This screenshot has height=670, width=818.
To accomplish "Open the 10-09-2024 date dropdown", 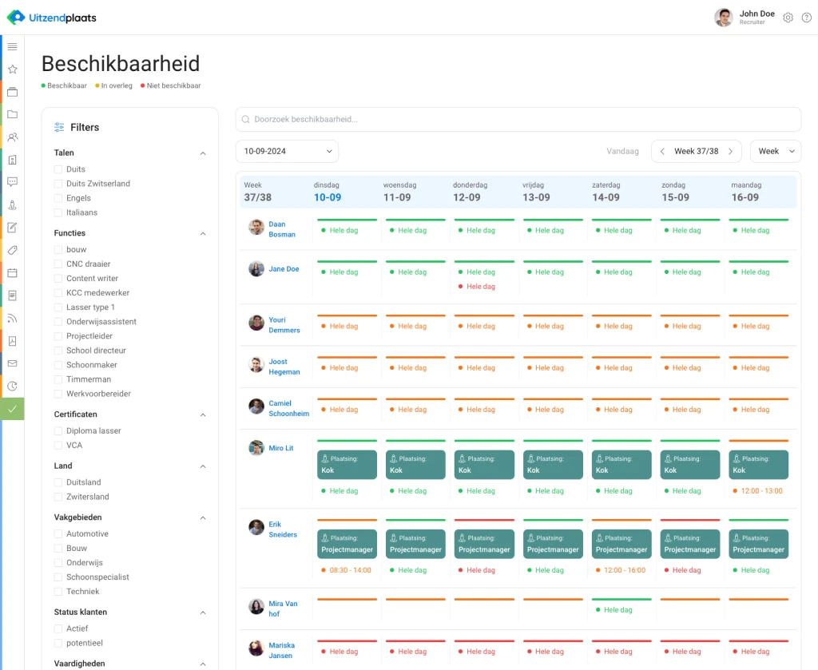I will 287,151.
